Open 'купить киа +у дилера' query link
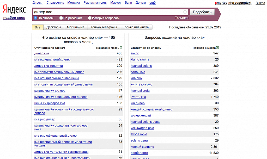The height and width of the screenshot is (159, 267). point(50,90)
